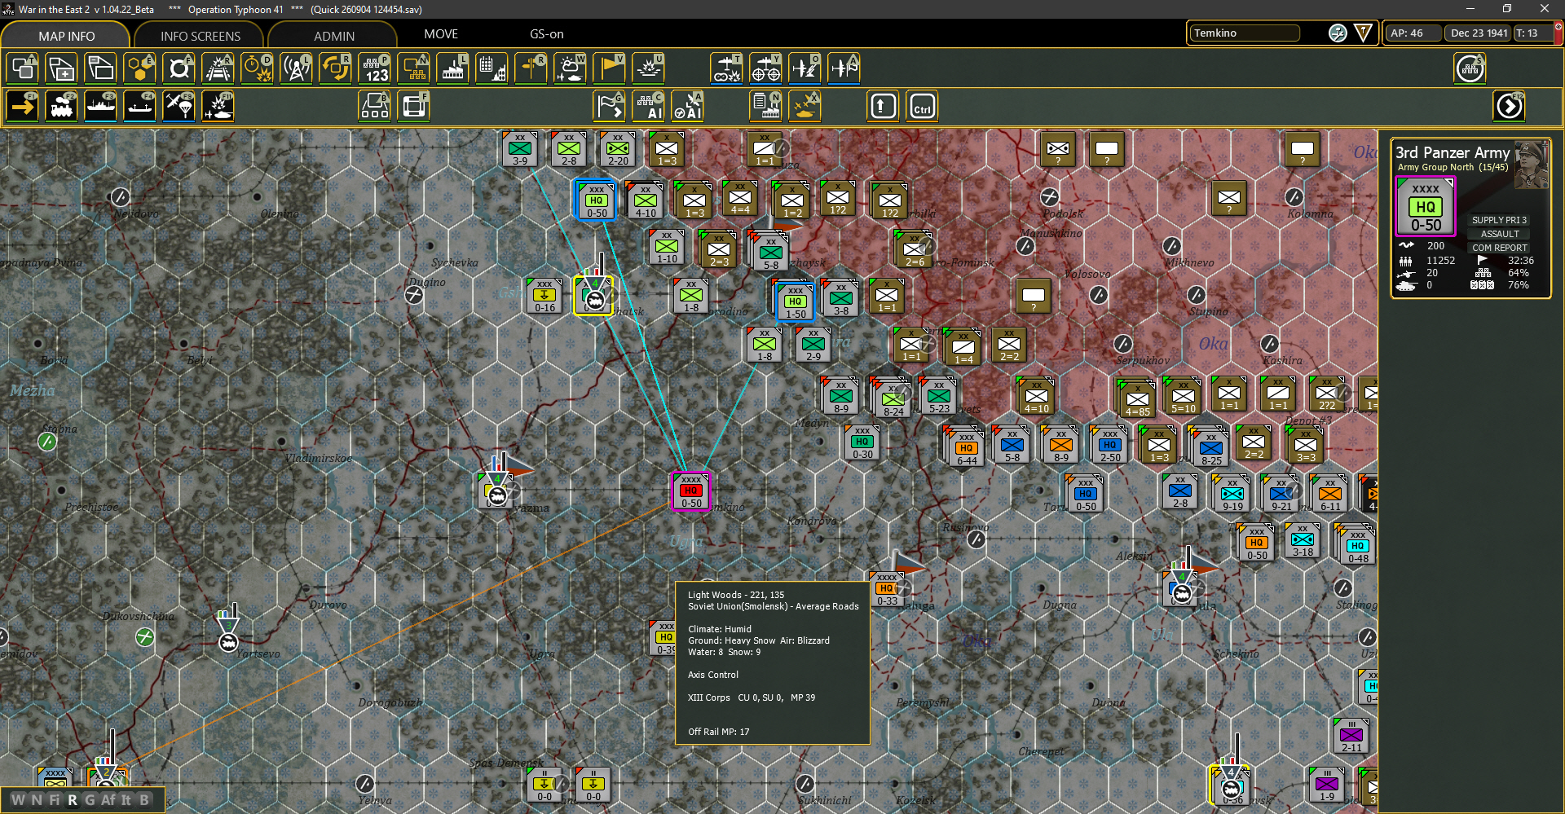Click the 3rd Panzer Army title
The width and height of the screenshot is (1565, 814).
tap(1453, 152)
